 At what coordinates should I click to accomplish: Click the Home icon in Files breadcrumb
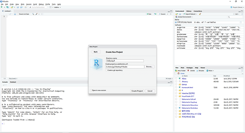pyautogui.click(x=178, y=73)
